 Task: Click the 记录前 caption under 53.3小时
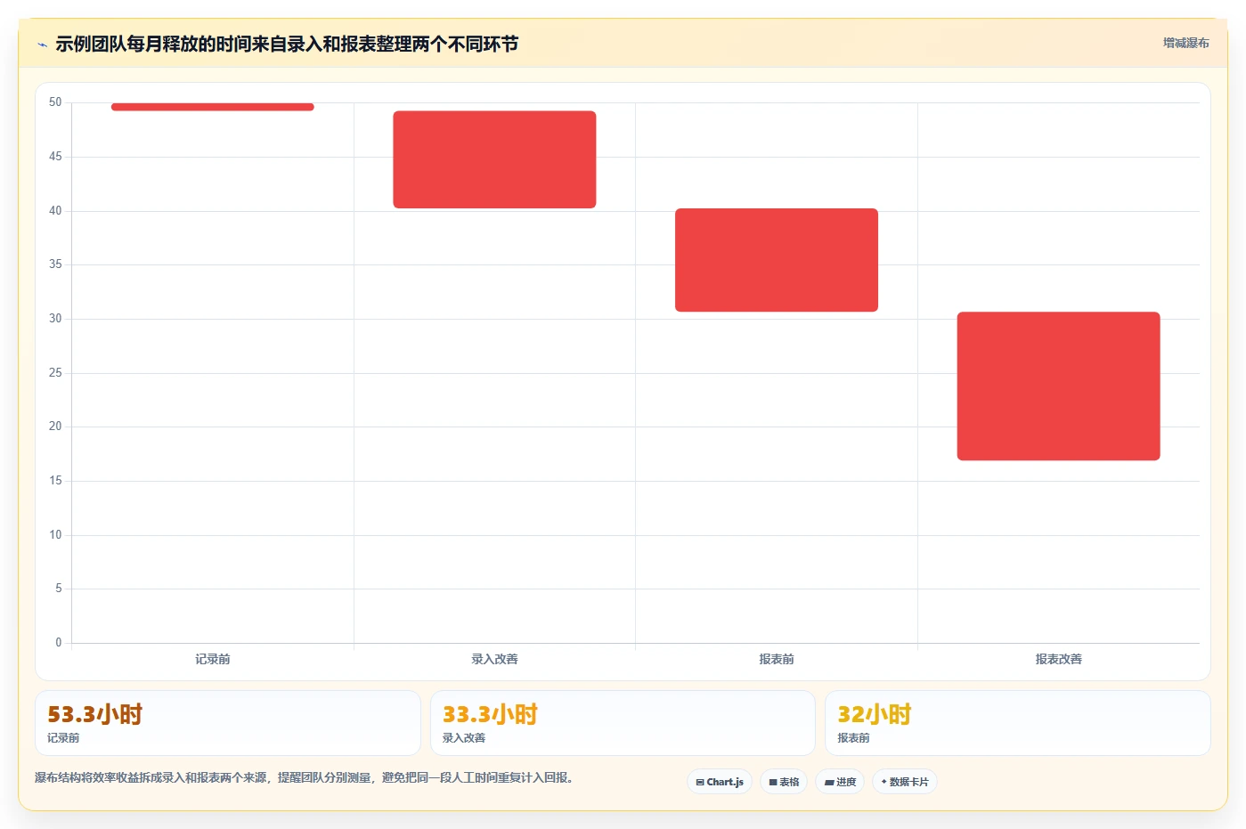click(63, 738)
